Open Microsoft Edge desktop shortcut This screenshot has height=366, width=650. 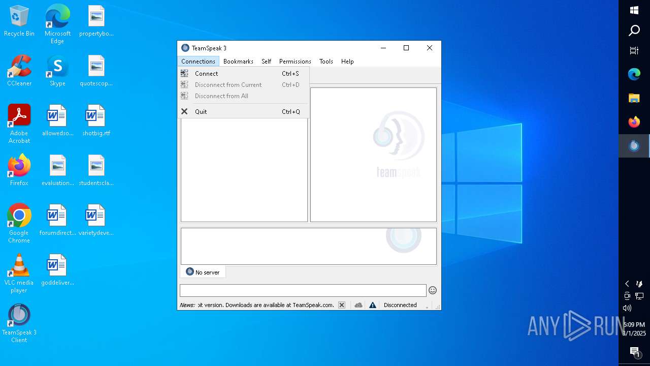pos(57,24)
